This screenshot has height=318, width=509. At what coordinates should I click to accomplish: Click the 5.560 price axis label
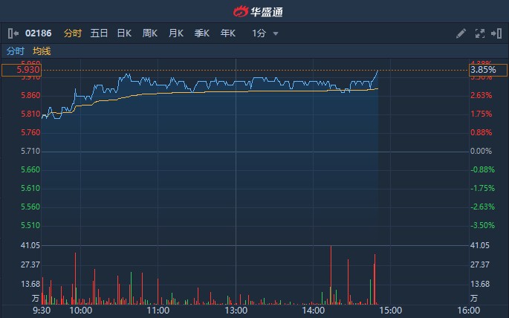(x=30, y=207)
